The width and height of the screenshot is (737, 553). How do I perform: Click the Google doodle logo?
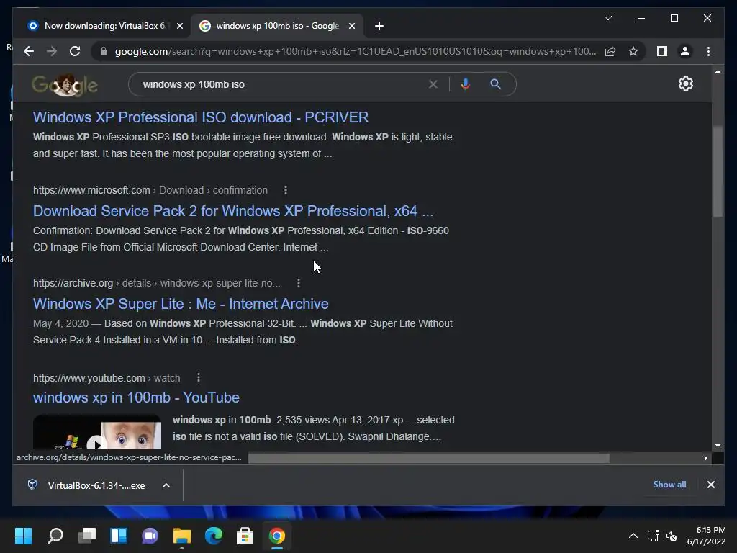click(x=64, y=85)
